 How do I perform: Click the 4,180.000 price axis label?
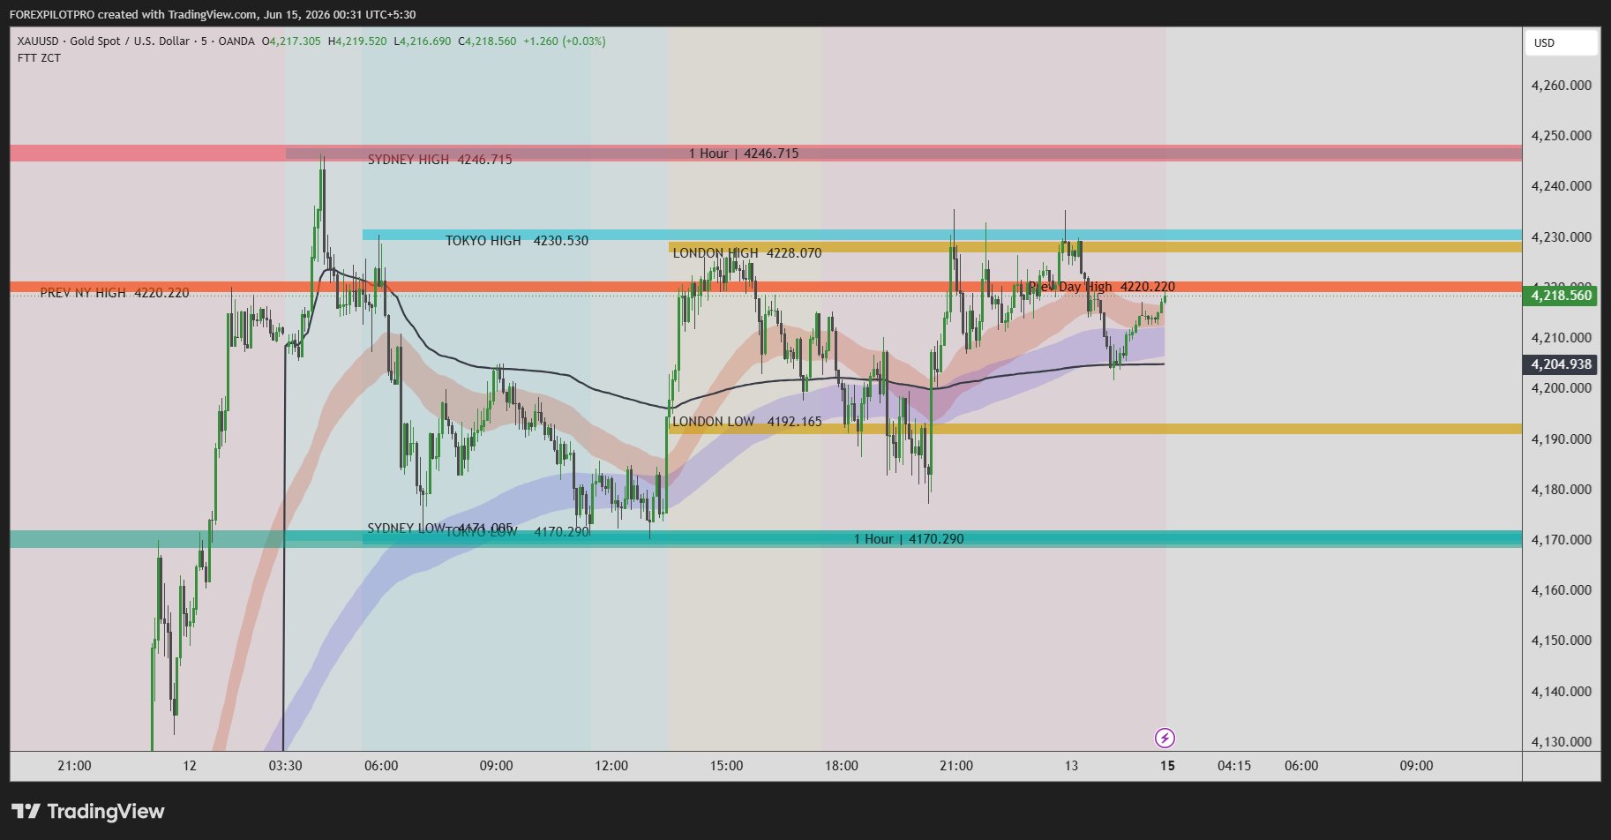click(1562, 490)
